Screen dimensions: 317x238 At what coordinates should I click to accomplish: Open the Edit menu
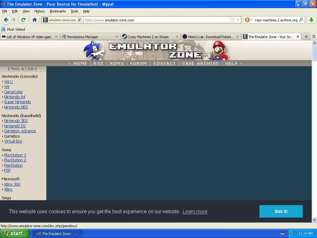pyautogui.click(x=15, y=11)
